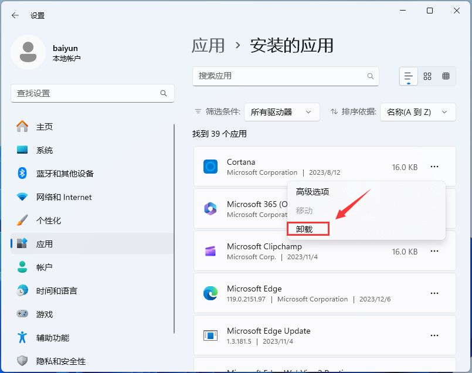
Task: Click the baiyun user avatar
Action: coord(28,52)
